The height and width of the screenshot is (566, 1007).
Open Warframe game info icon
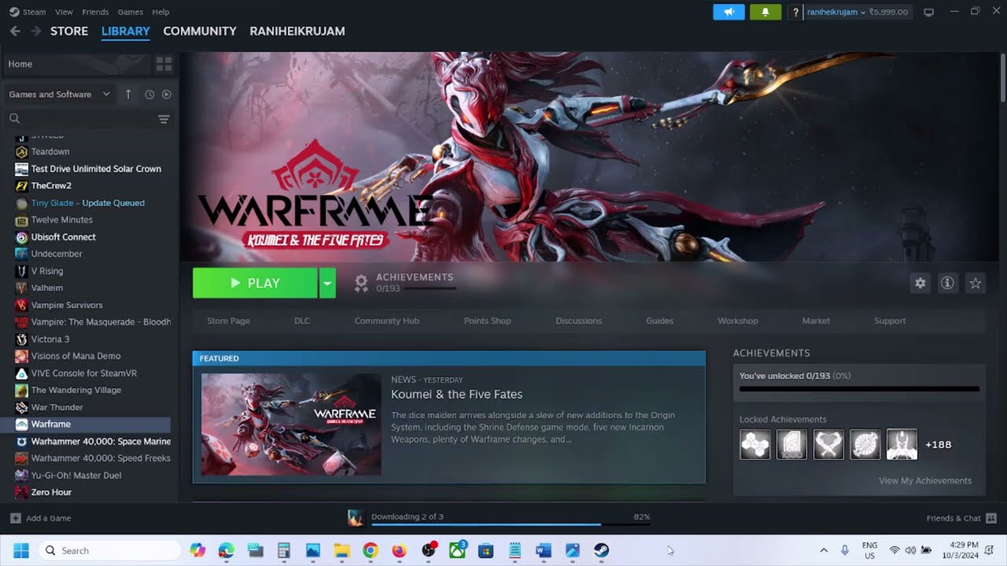click(x=948, y=283)
